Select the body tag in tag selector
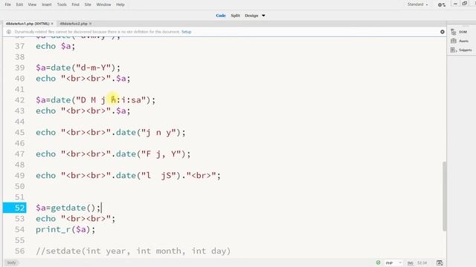476x267 pixels. point(11,263)
